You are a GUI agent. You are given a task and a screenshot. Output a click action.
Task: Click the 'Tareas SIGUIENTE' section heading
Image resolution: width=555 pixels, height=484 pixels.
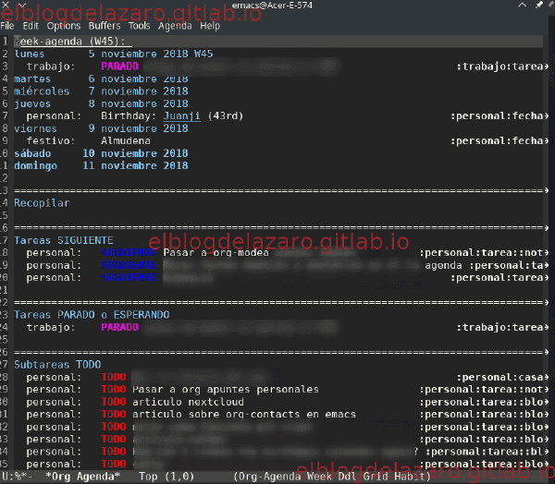pos(64,240)
